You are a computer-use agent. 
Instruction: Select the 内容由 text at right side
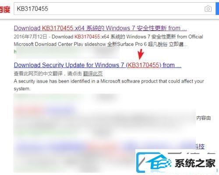pos(204,118)
